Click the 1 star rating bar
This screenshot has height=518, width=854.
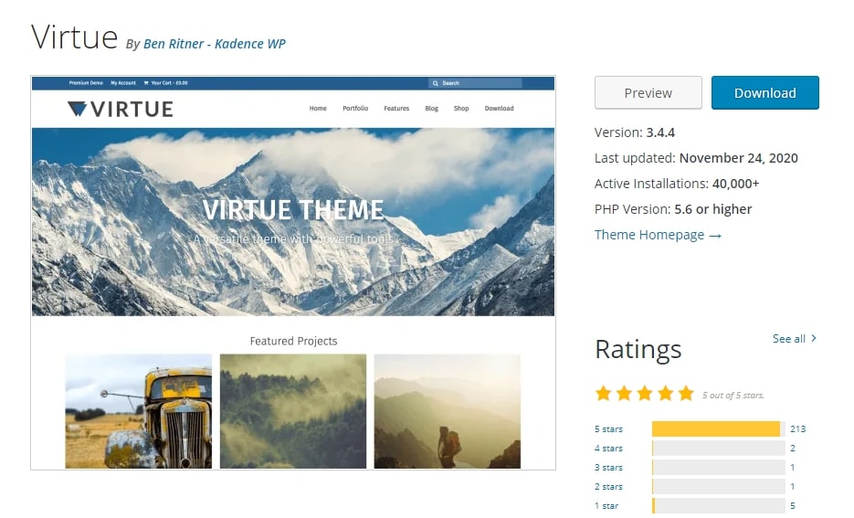click(719, 506)
